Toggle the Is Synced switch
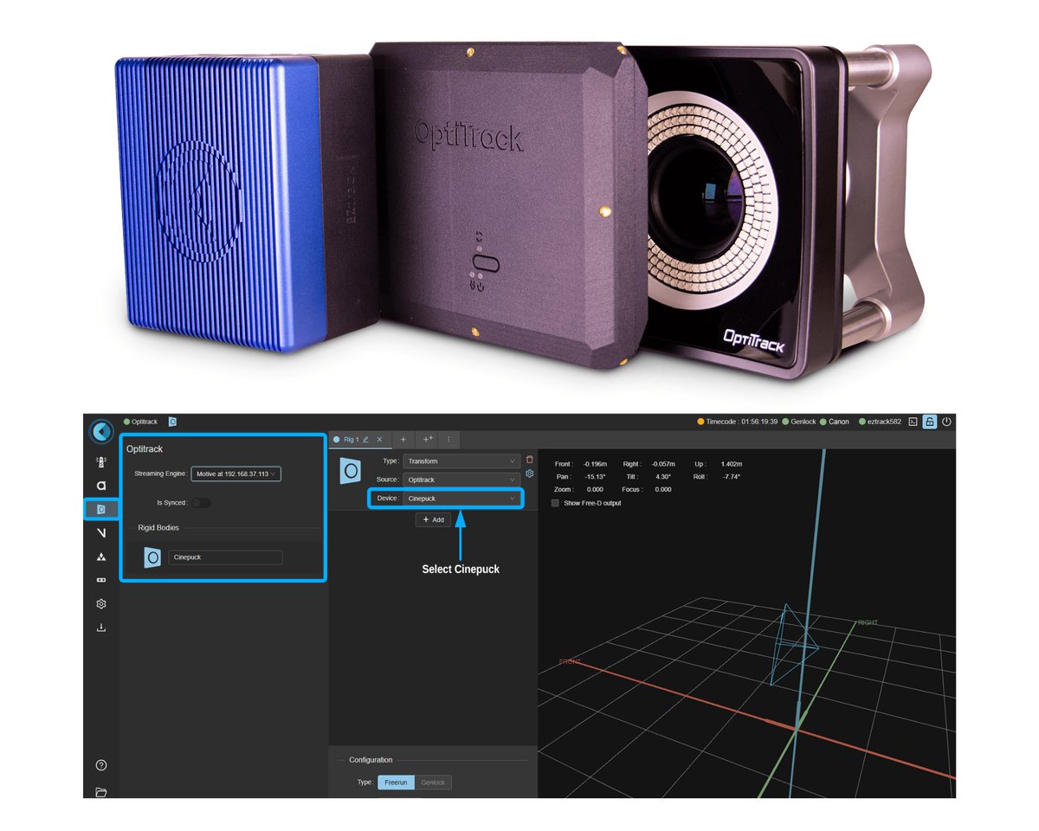This screenshot has height=831, width=1039. tap(200, 502)
